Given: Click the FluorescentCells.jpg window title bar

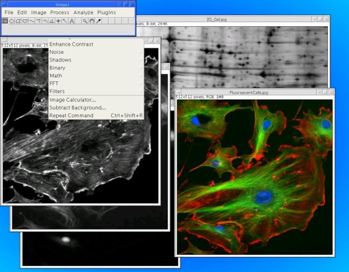Looking at the screenshot, I should tap(249, 93).
